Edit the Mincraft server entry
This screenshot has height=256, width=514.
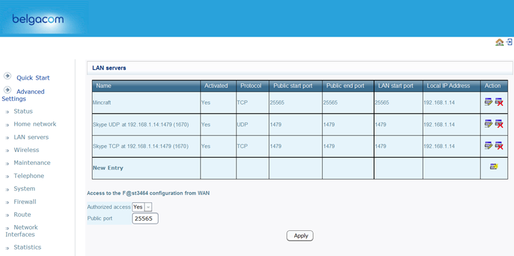click(488, 102)
